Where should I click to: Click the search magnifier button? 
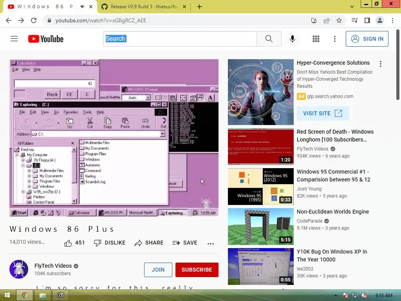point(269,39)
